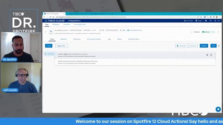This screenshot has width=223, height=125.
Task: Open the round blue chat help button
Action: [x=218, y=109]
